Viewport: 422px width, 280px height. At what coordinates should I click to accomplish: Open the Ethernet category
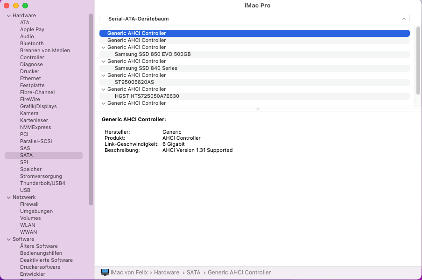[30, 78]
